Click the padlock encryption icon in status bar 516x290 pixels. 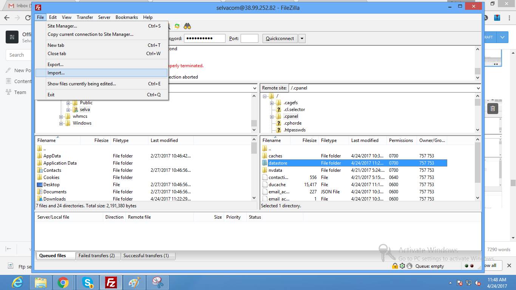(x=395, y=266)
